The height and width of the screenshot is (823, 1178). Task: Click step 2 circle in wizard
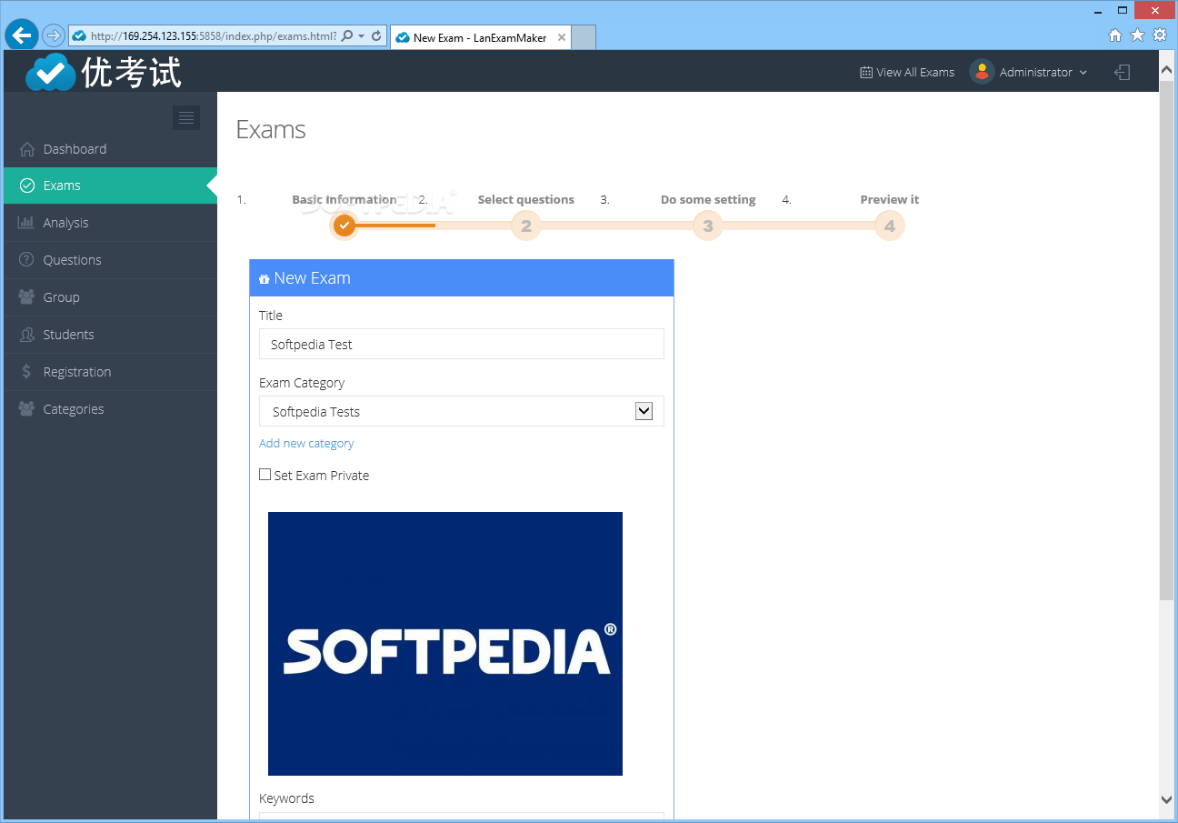coord(526,226)
